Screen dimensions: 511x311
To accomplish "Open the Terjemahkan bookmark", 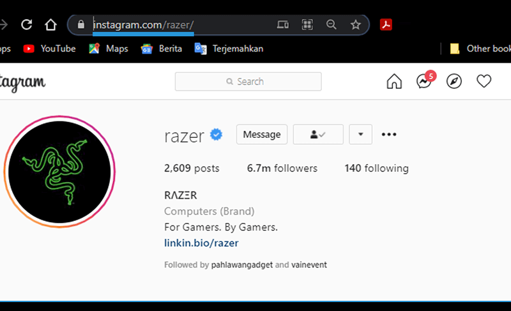I will [229, 49].
